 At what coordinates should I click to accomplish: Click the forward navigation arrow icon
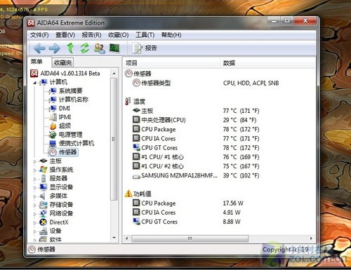click(55, 48)
